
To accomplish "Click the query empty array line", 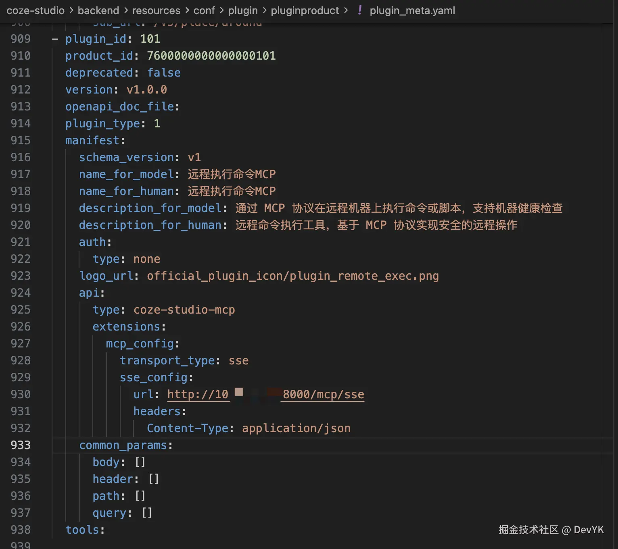I will pyautogui.click(x=123, y=513).
